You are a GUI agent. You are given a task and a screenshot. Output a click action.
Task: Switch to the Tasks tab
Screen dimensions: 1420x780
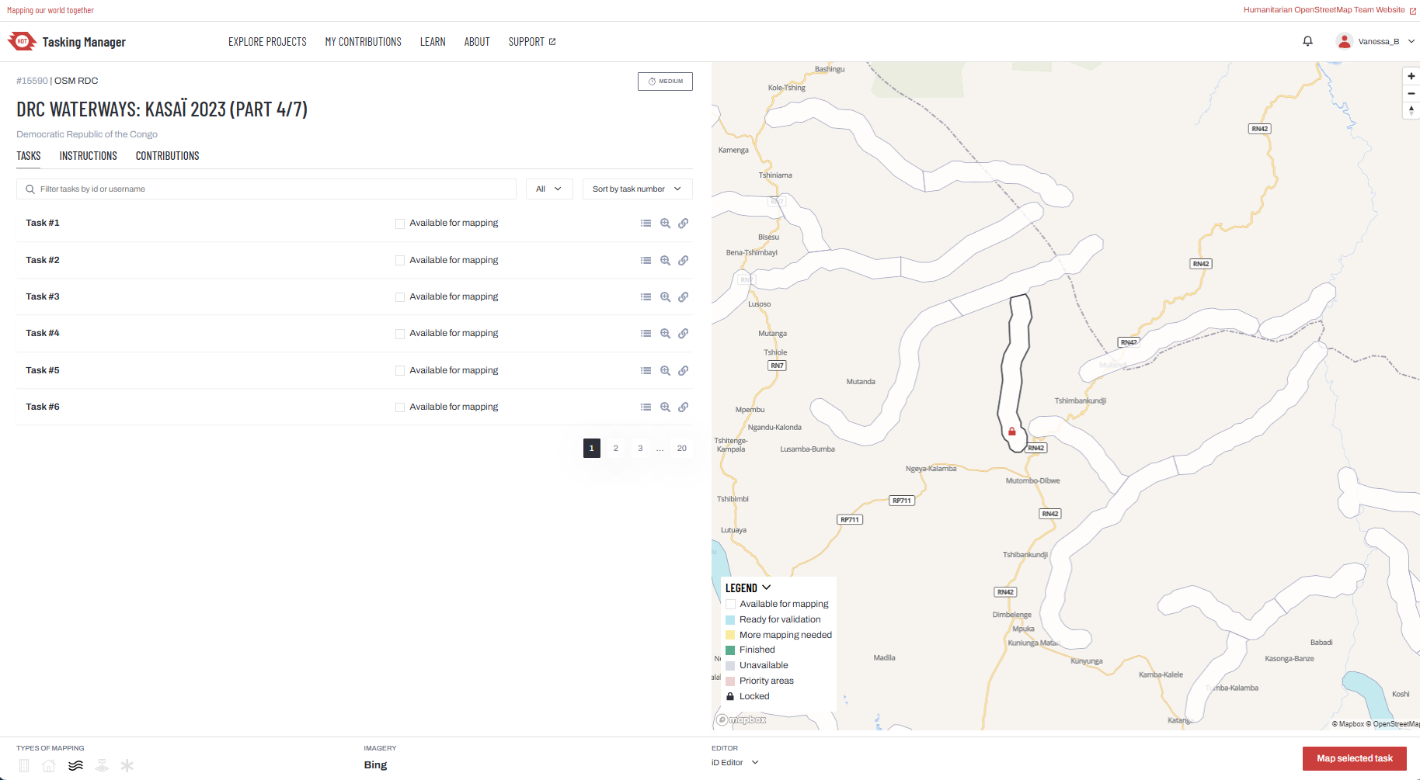click(29, 156)
